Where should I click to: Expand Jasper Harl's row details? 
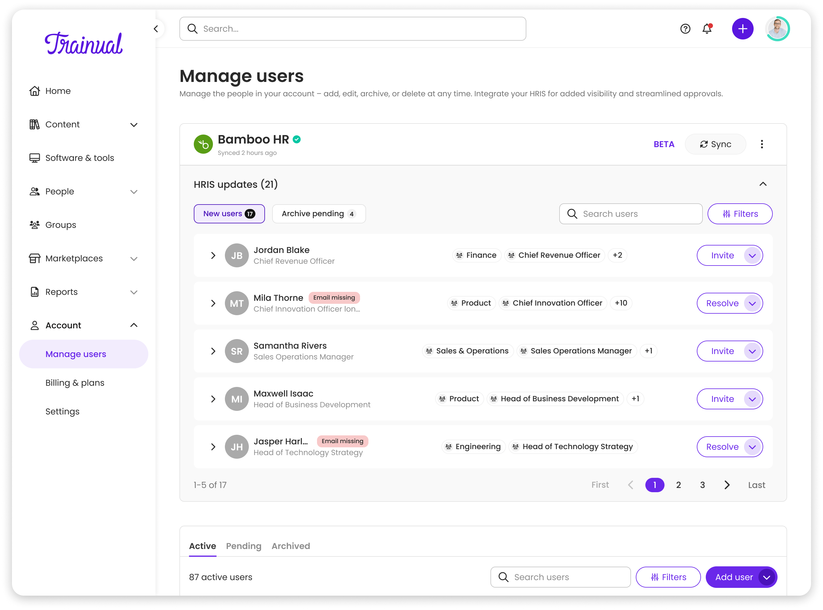tap(213, 447)
